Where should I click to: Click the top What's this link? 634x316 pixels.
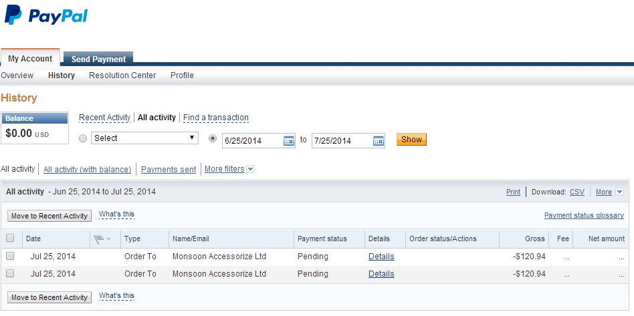[x=116, y=214]
